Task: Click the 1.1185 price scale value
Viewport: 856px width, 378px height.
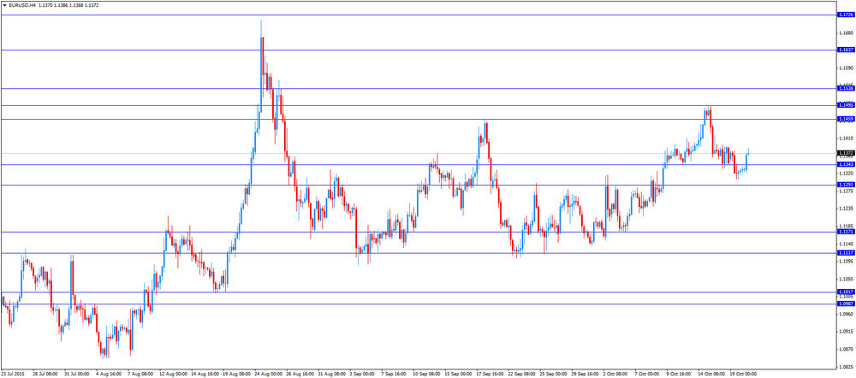Action: click(846, 226)
